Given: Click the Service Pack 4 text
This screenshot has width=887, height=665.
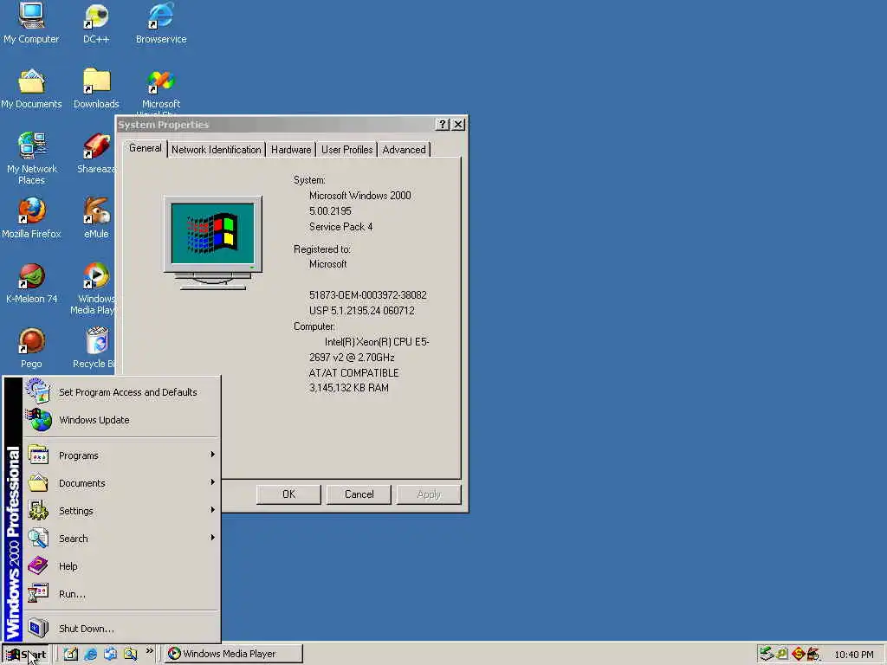Looking at the screenshot, I should tap(340, 227).
